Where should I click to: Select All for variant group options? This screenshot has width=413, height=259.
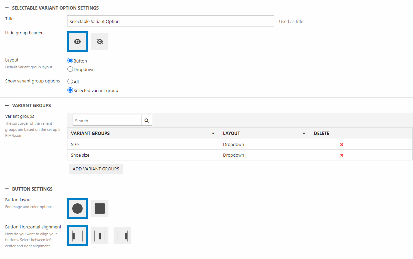pos(71,82)
